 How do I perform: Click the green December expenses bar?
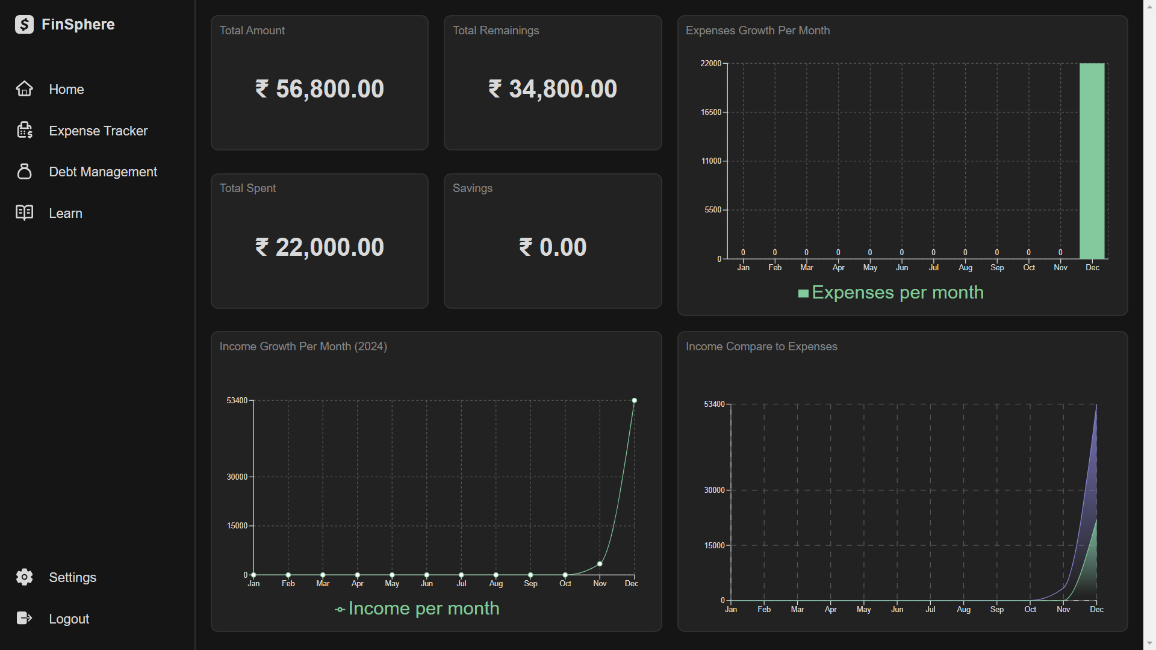pyautogui.click(x=1092, y=161)
